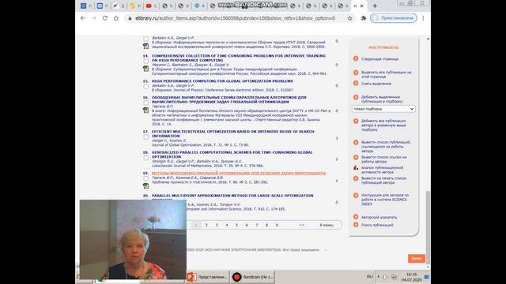Screen dimensions: 506x284
Task: Go to results page 3
Action: pyautogui.click(x=217, y=225)
